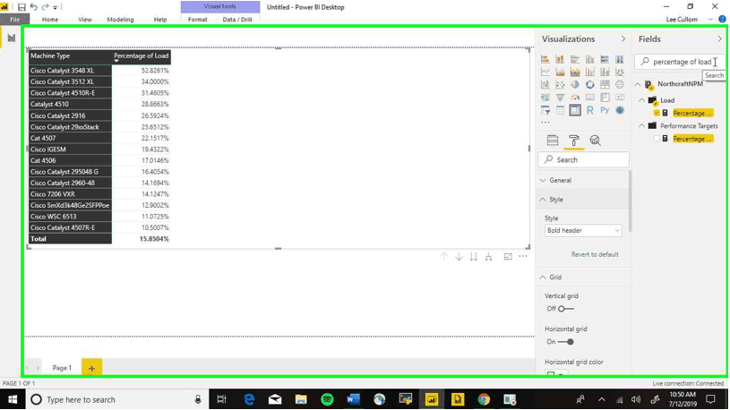Open More options ellipsis on visual
The height and width of the screenshot is (410, 730).
523,256
